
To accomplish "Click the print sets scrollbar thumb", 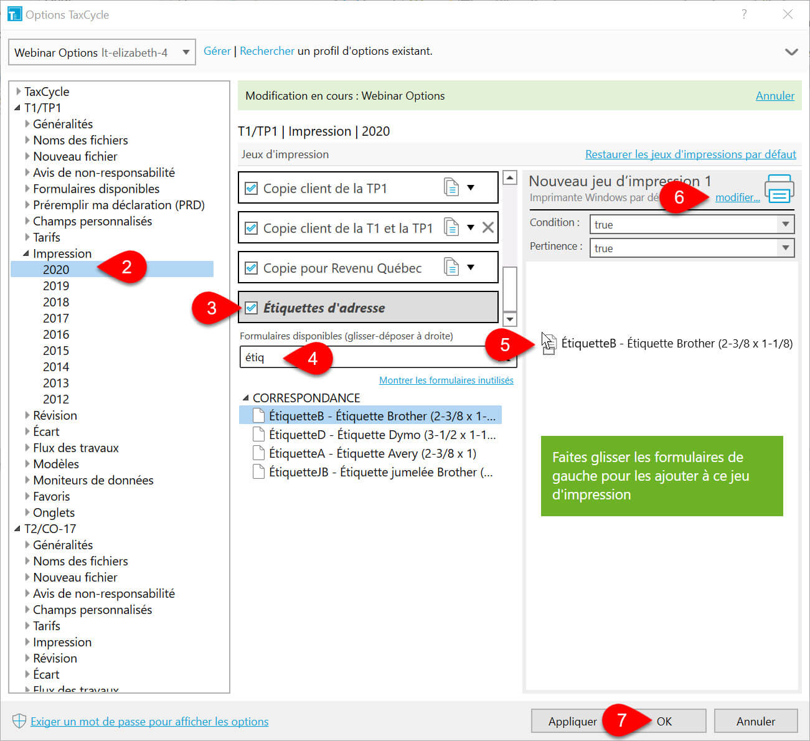I will pos(510,288).
